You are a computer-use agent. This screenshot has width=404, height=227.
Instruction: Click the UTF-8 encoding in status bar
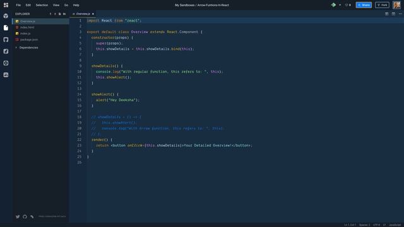click(376, 225)
